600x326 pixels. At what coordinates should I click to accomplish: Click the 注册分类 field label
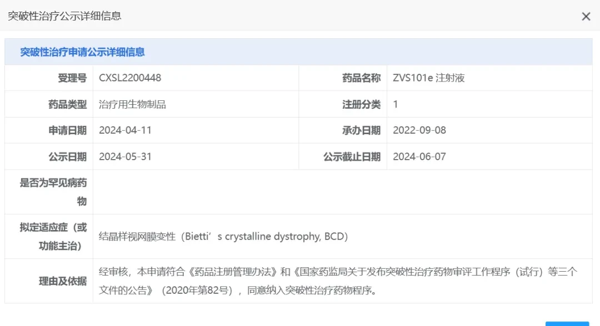361,104
